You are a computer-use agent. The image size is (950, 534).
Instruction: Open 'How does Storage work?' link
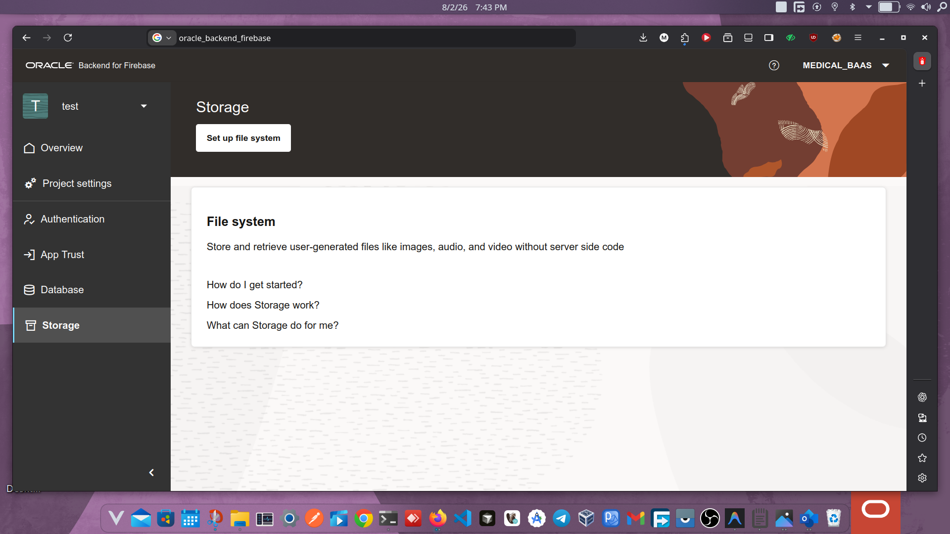(263, 305)
